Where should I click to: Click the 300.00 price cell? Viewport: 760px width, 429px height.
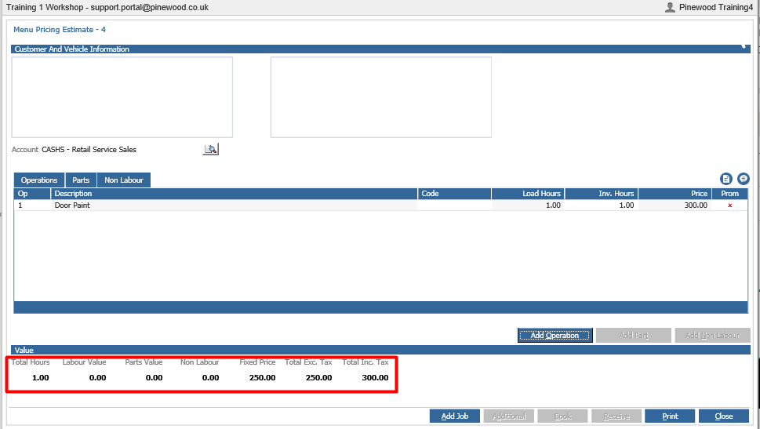[x=675, y=205]
